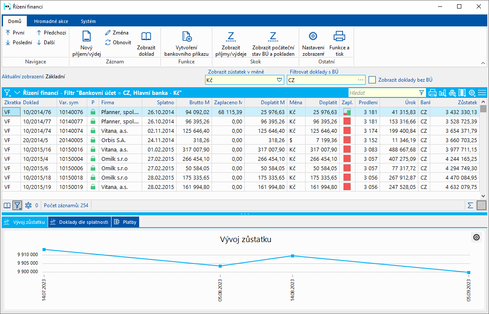
Task: Click the snowflake icon in the status bar
Action: point(28,206)
